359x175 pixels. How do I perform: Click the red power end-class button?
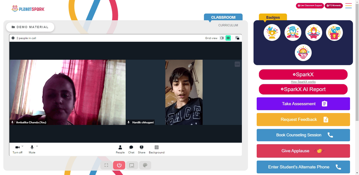tap(119, 165)
